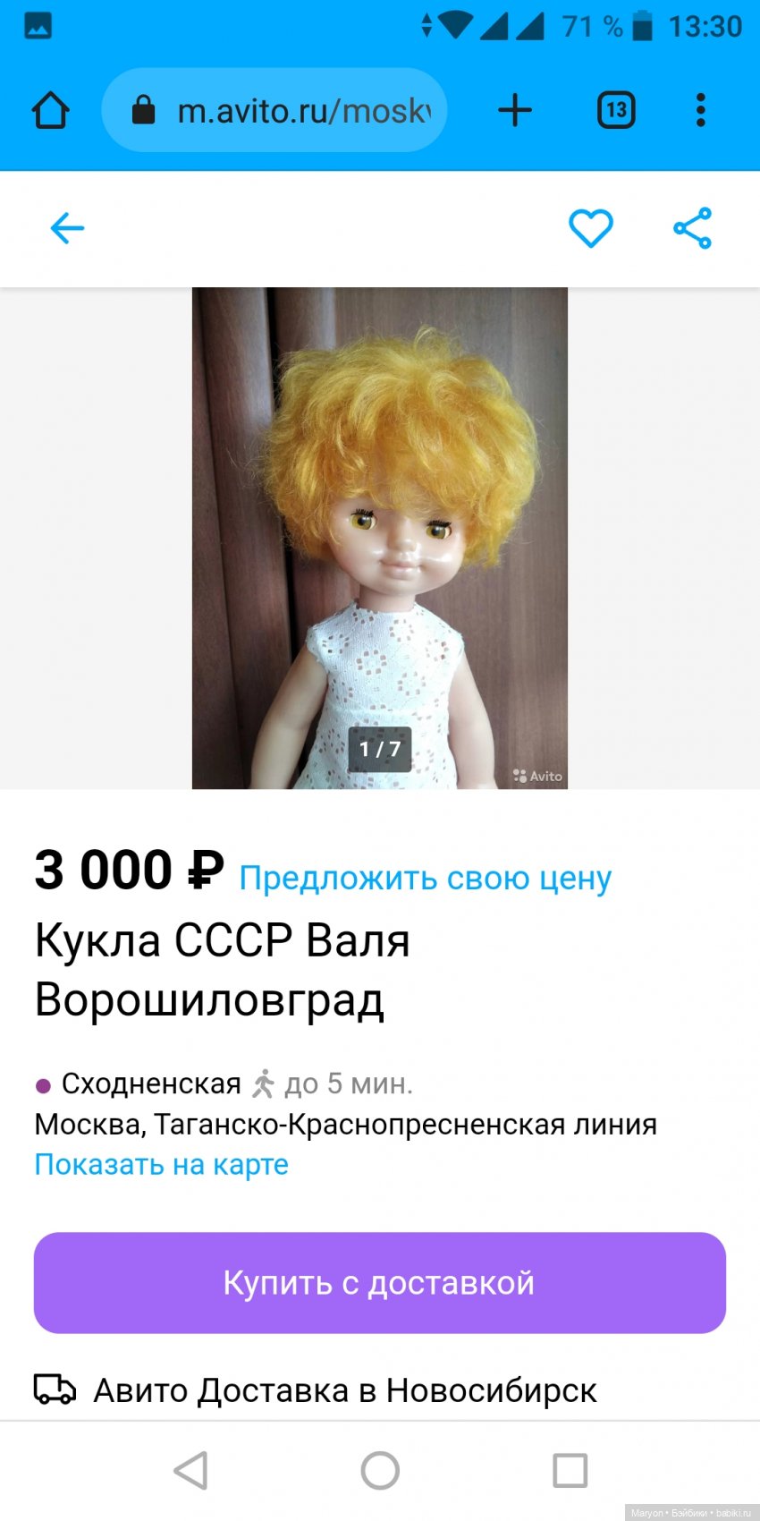Focus the m.avito.ru address bar
This screenshot has width=760, height=1521.
[274, 111]
